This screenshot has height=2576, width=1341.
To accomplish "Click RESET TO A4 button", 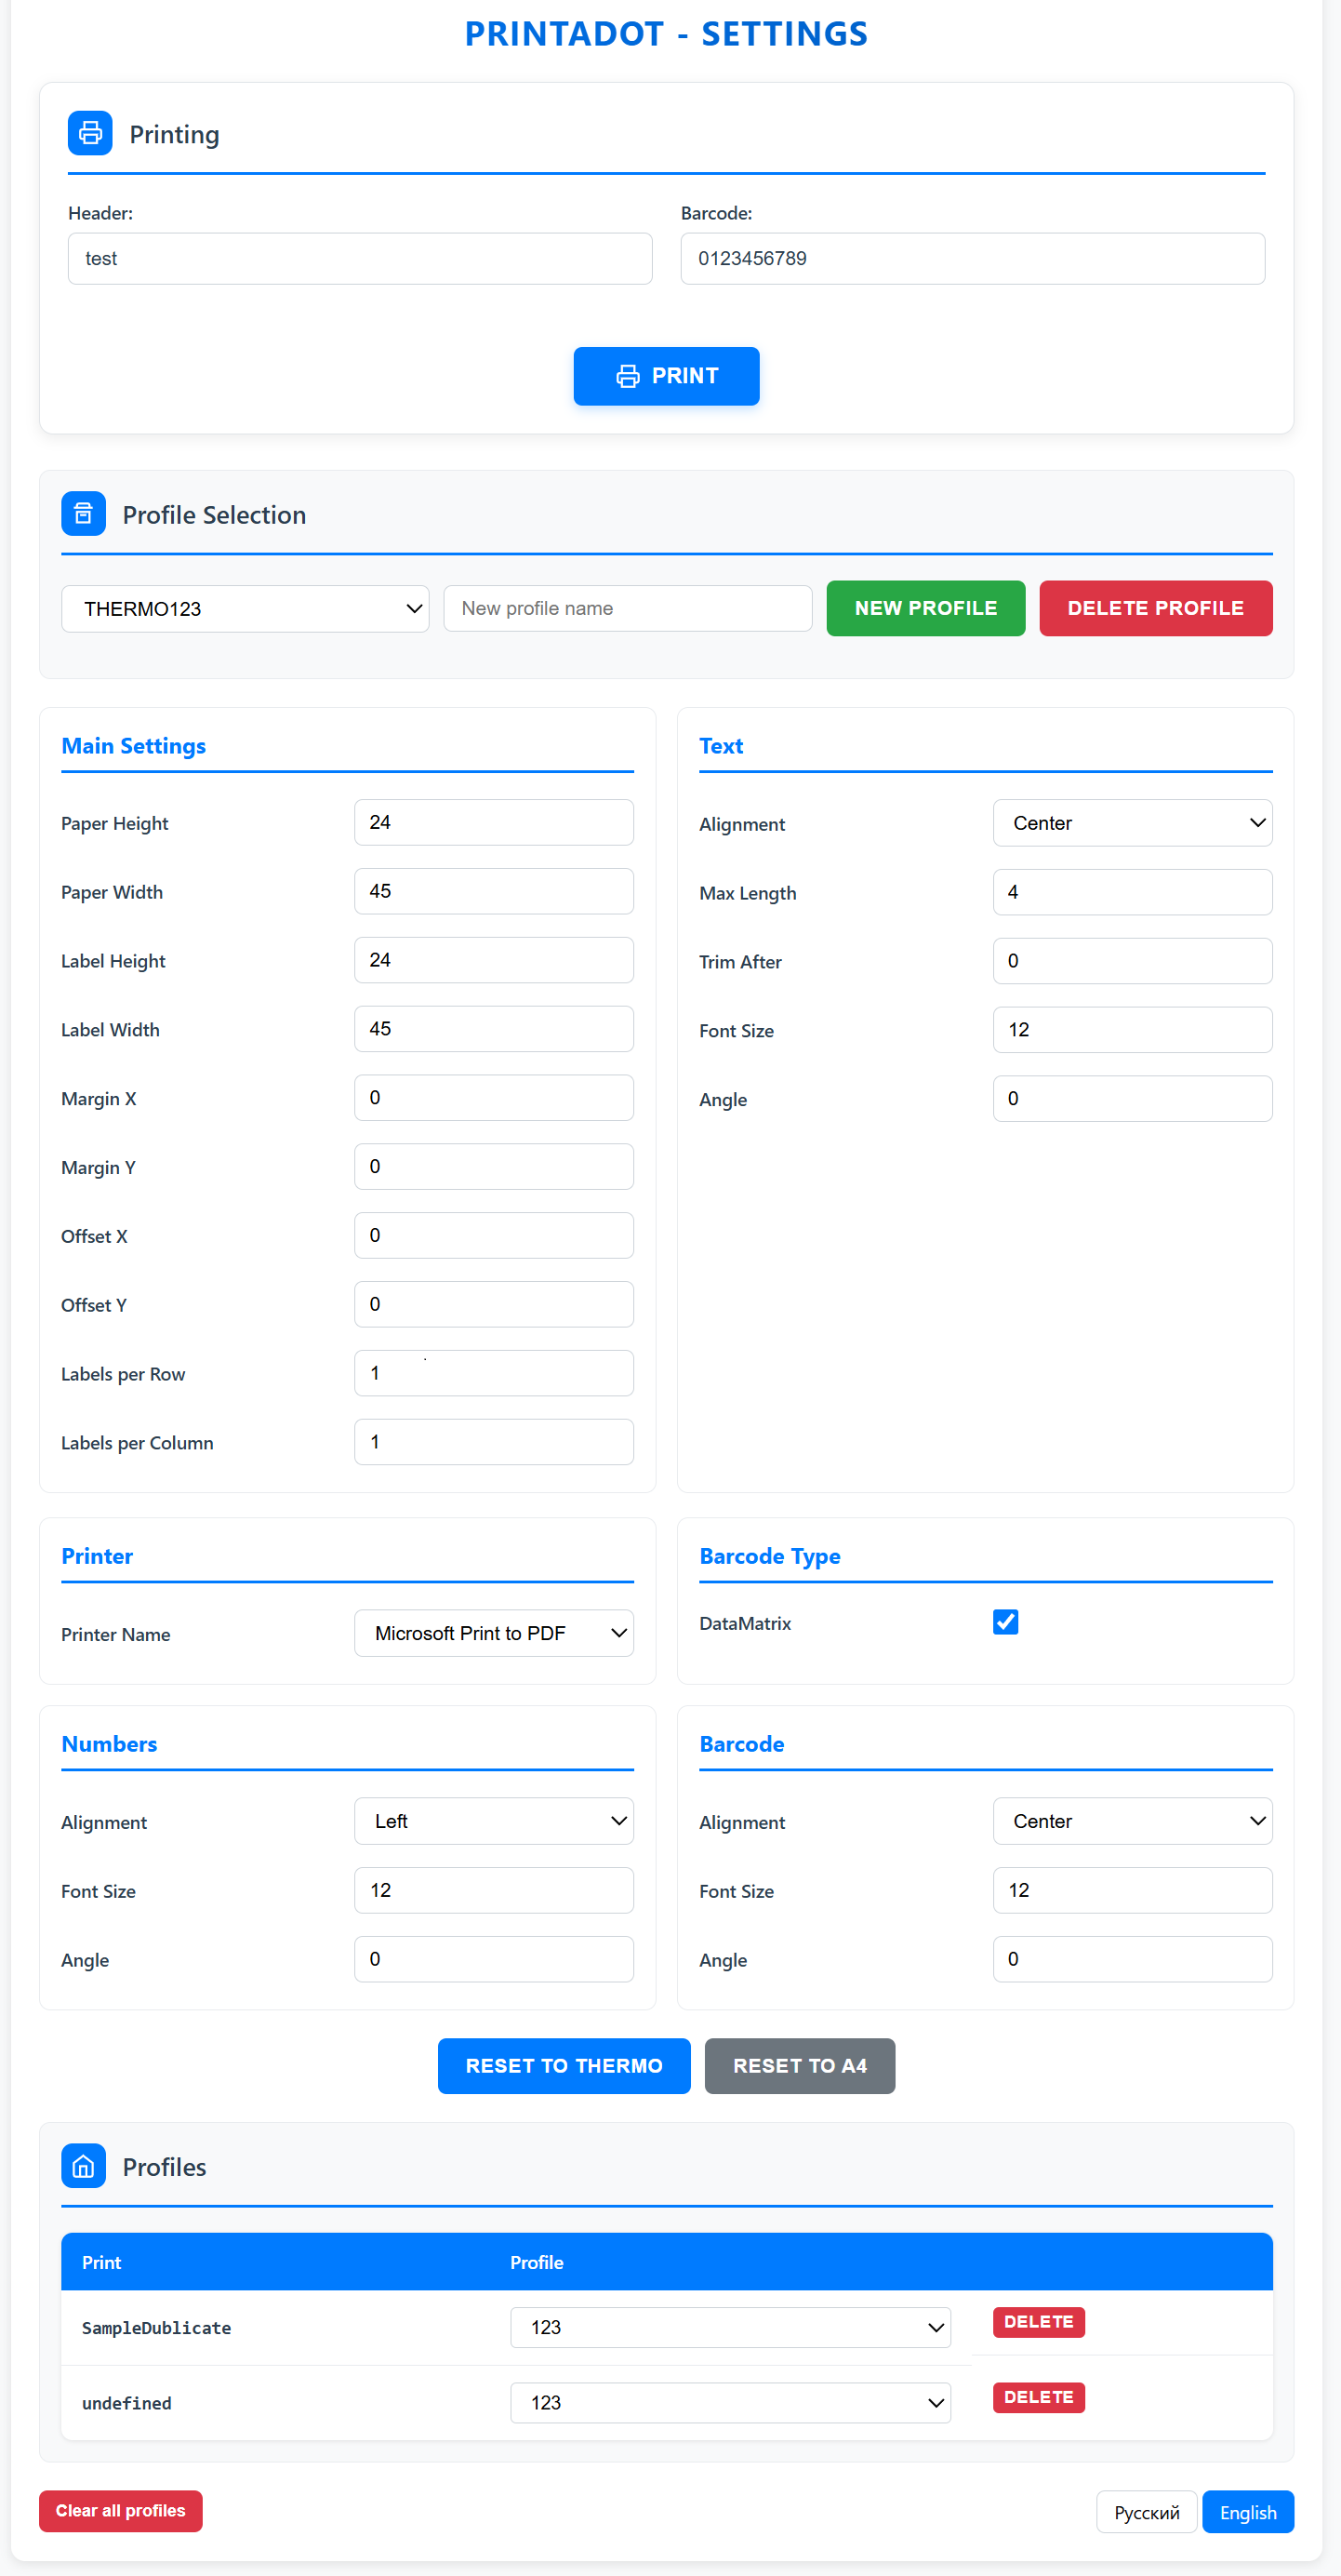I will (x=799, y=2066).
